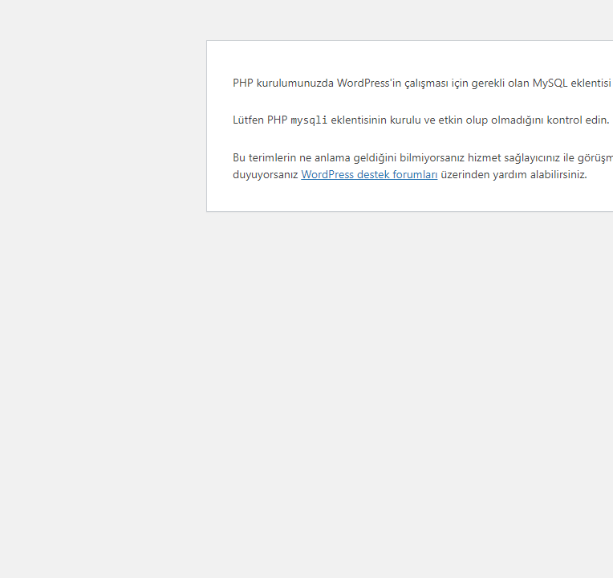Viewport: 613px width, 578px height.
Task: Click the monospace mysqli code text
Action: coord(309,120)
